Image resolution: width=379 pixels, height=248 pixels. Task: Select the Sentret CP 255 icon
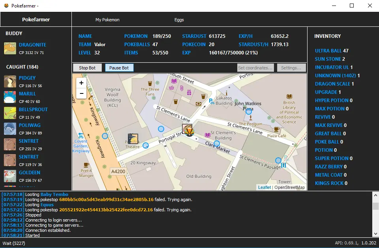click(10, 144)
